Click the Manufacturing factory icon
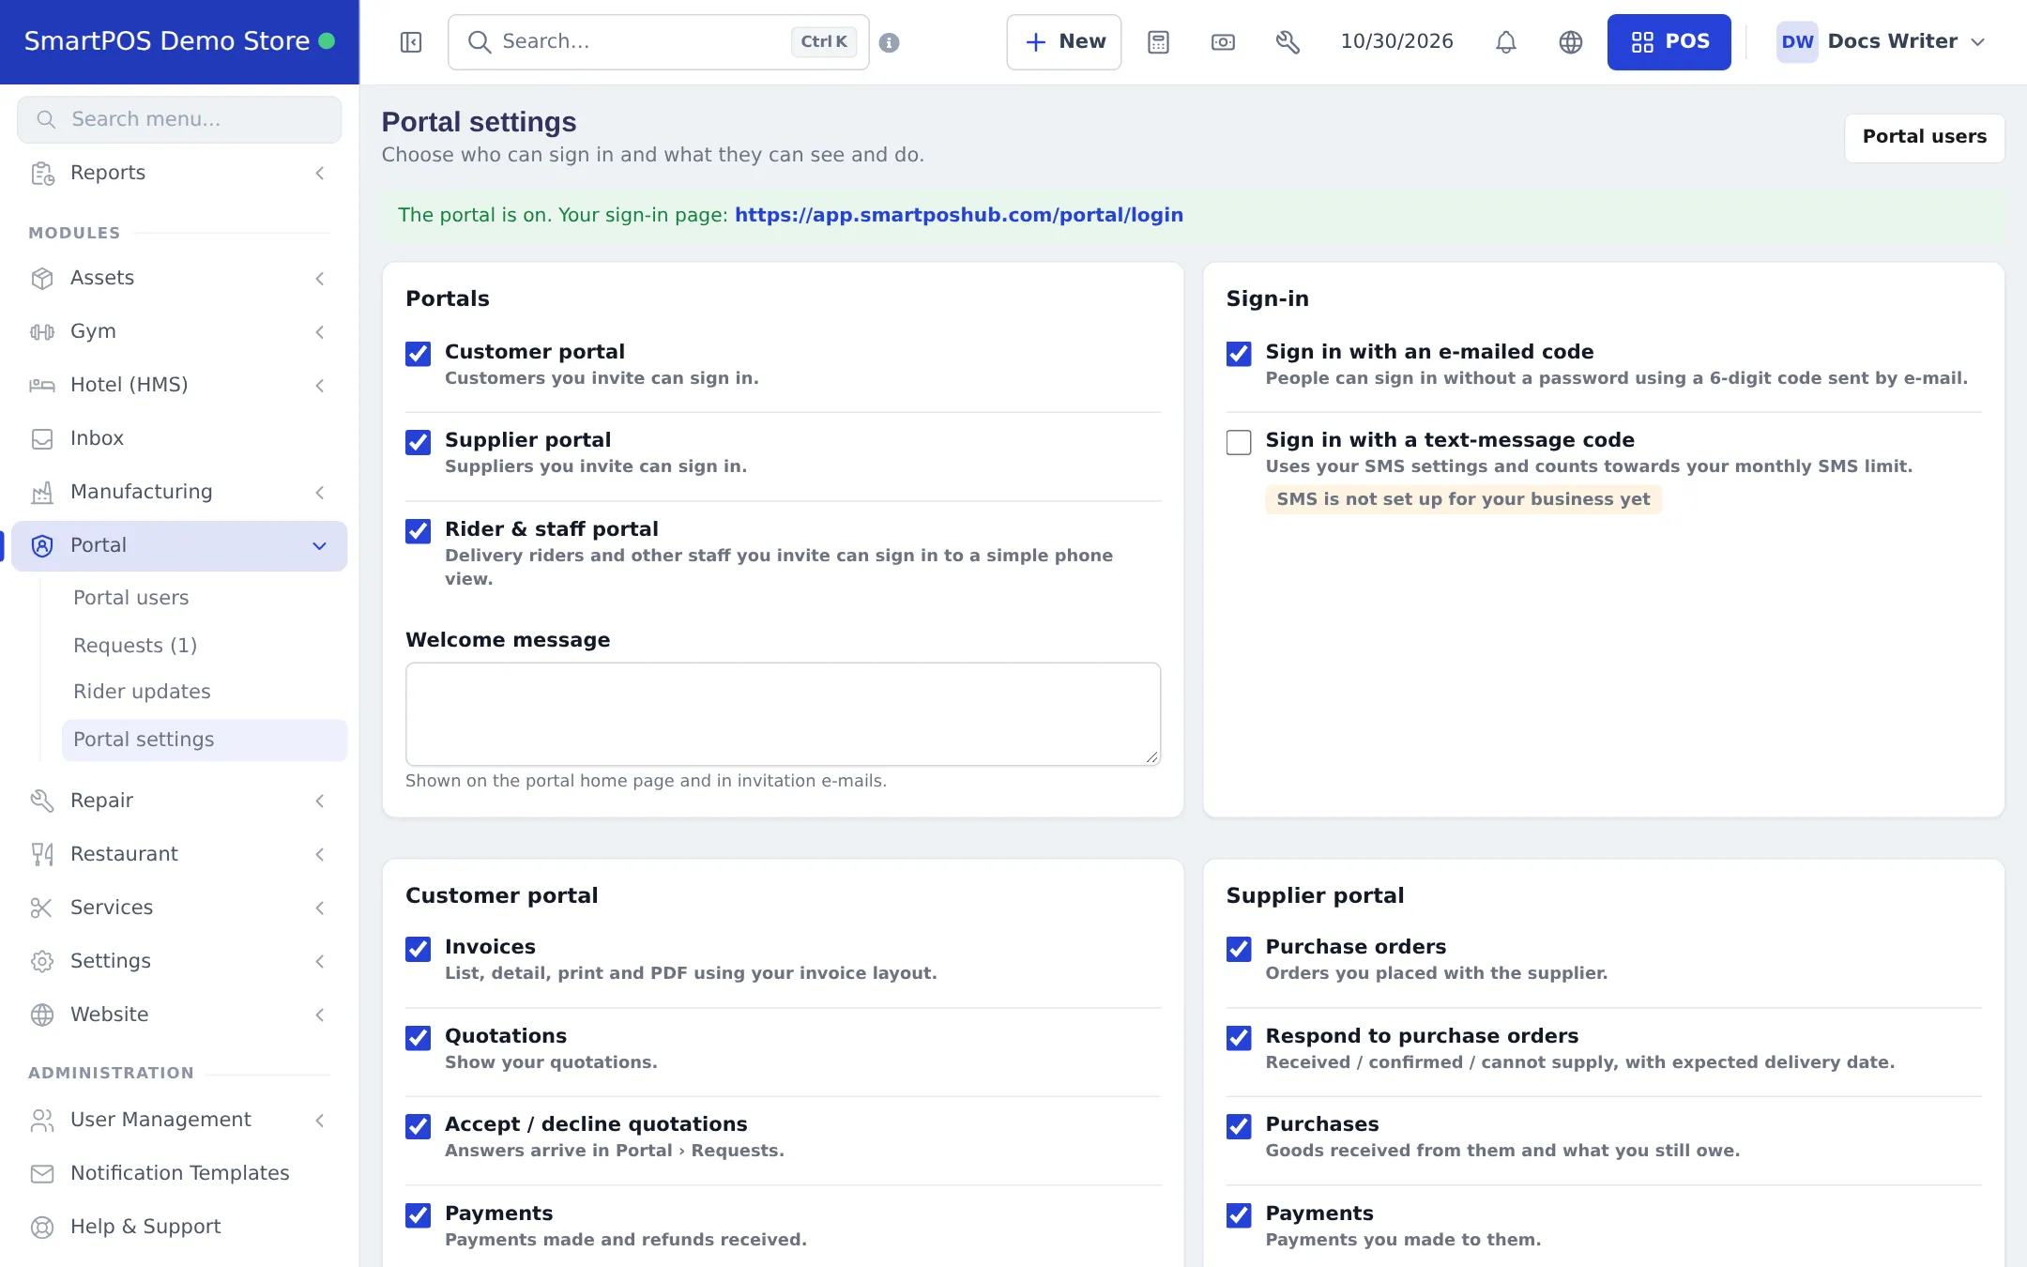The image size is (2027, 1267). click(x=42, y=492)
